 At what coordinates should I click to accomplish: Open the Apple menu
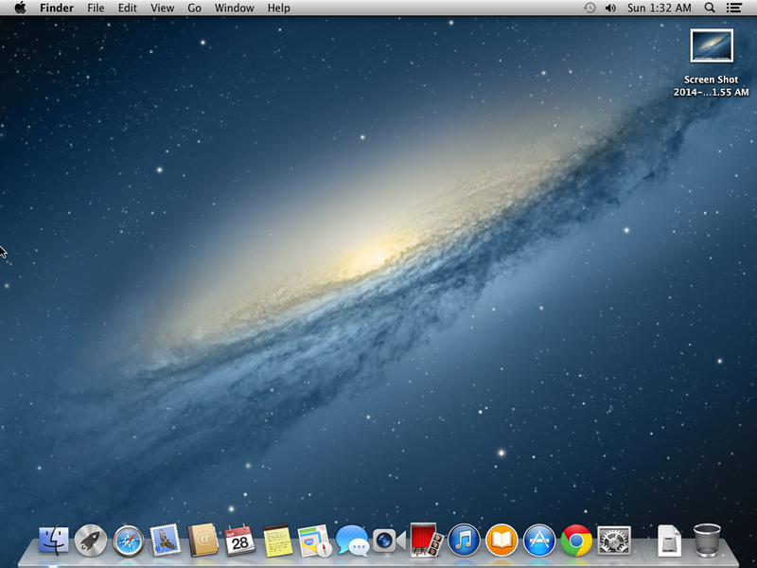(x=20, y=8)
